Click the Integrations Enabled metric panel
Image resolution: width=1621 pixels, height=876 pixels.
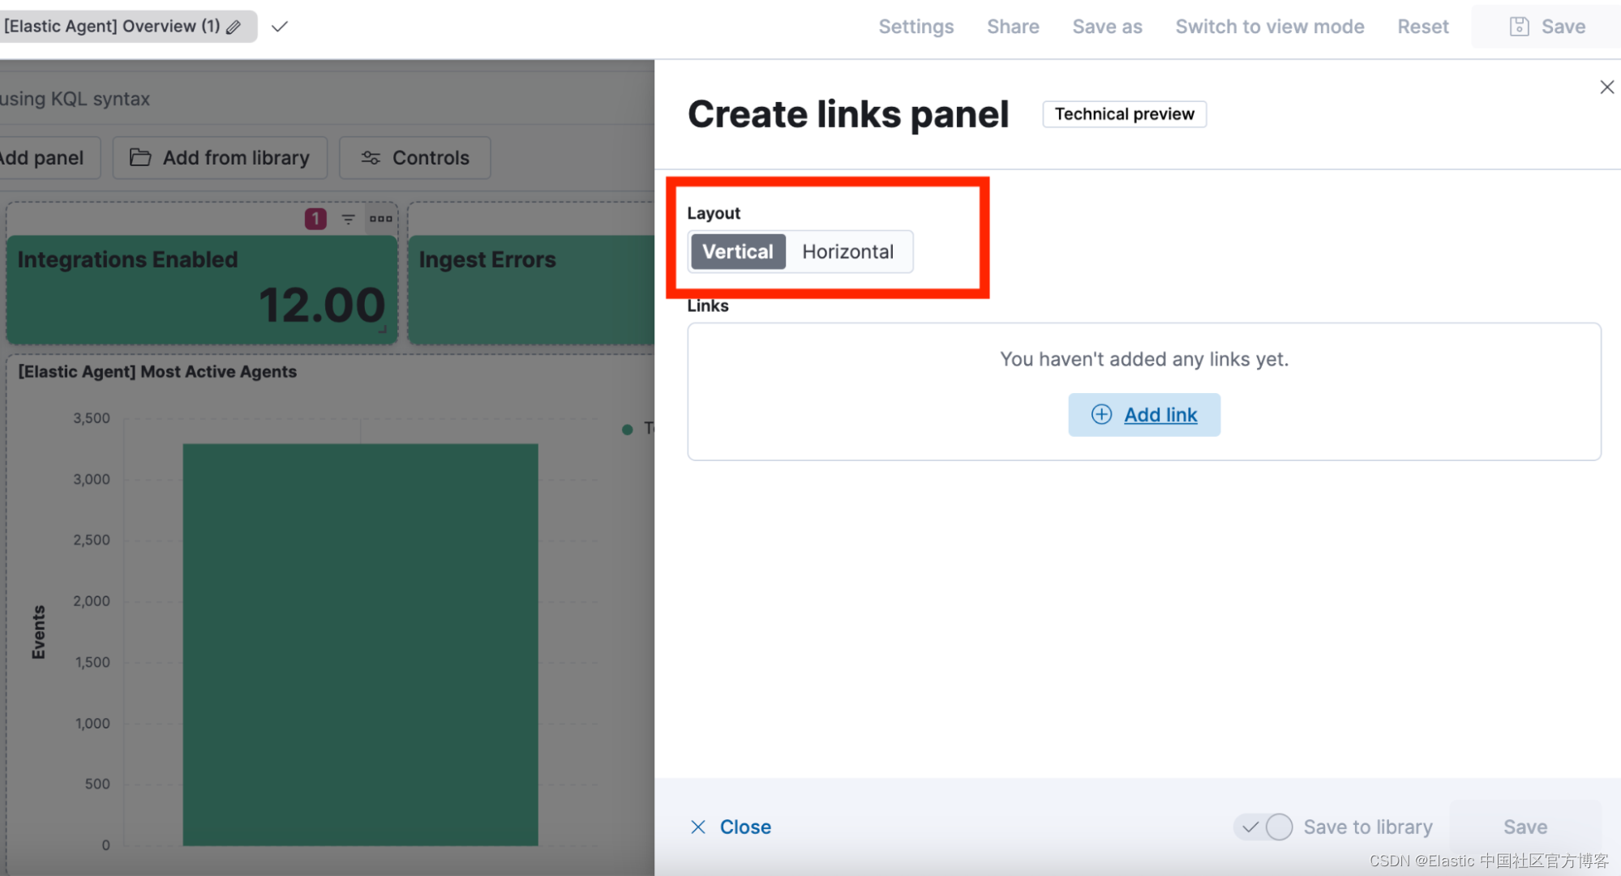click(x=201, y=289)
